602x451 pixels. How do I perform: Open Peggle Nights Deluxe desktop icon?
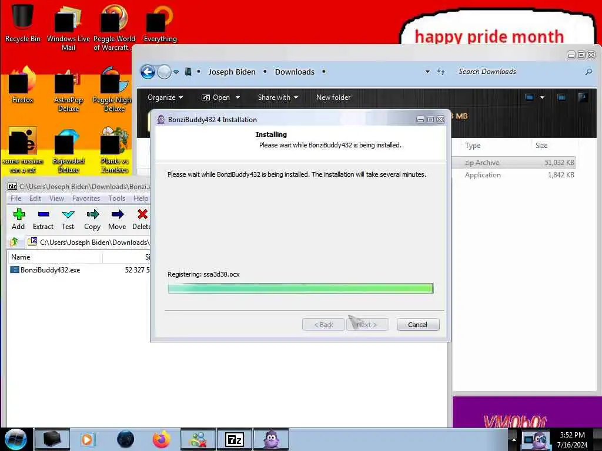click(x=114, y=90)
